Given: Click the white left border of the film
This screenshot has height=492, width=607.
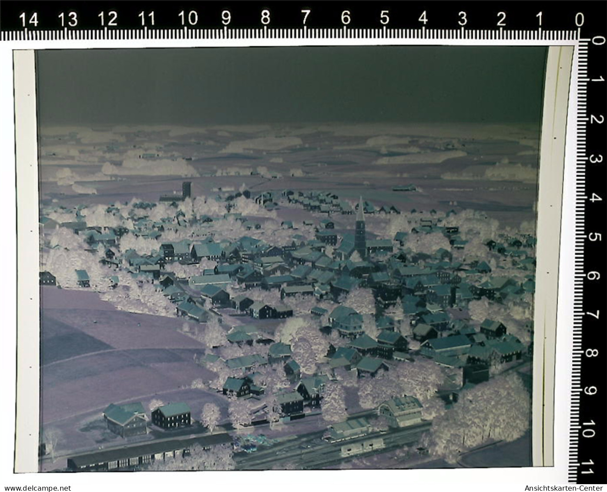Looking at the screenshot, I should pyautogui.click(x=25, y=261).
